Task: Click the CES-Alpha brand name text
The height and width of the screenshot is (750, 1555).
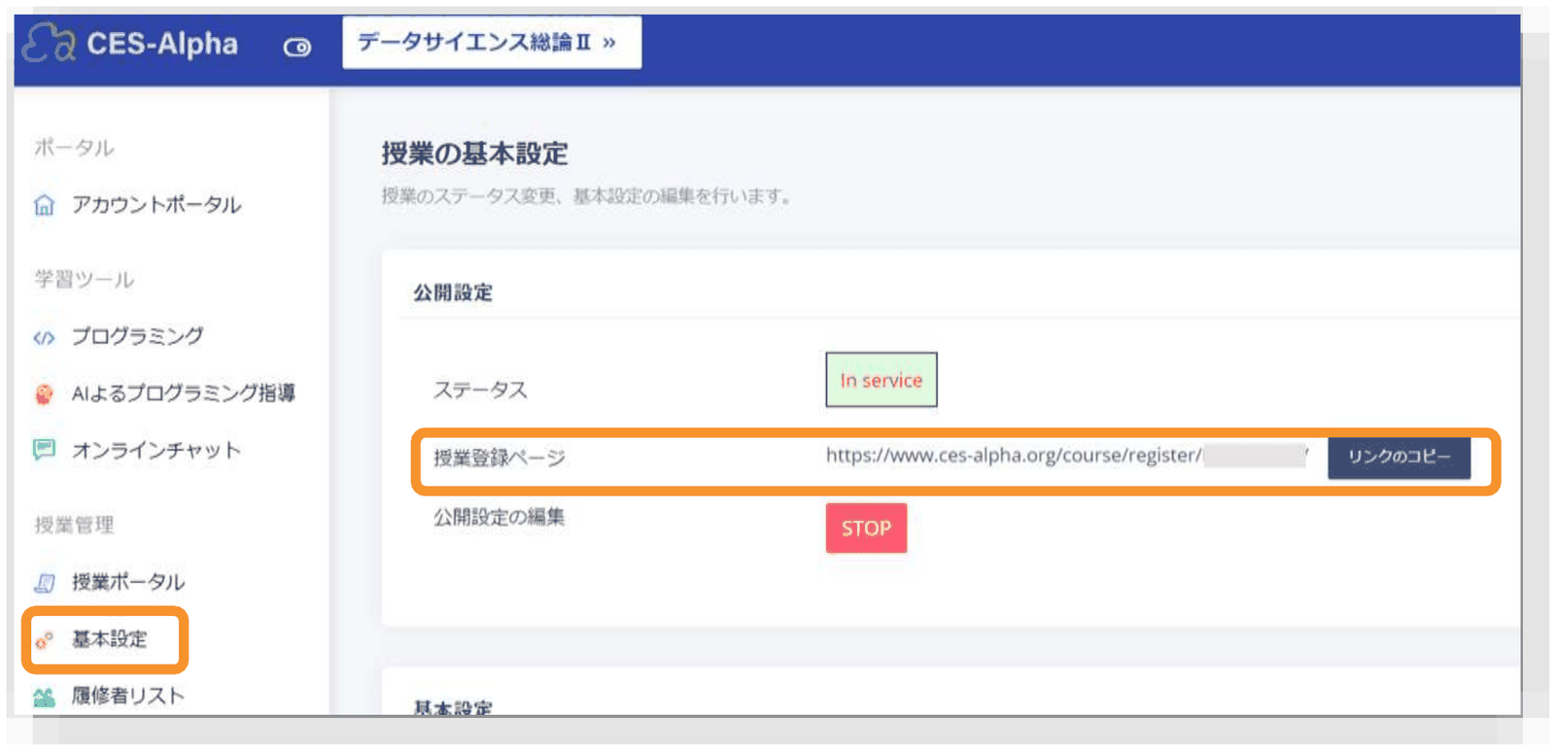Action: (x=162, y=44)
